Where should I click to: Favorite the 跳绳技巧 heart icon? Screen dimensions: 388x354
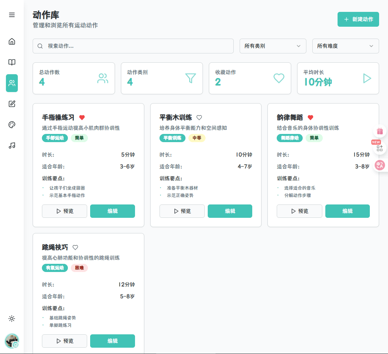(75, 247)
